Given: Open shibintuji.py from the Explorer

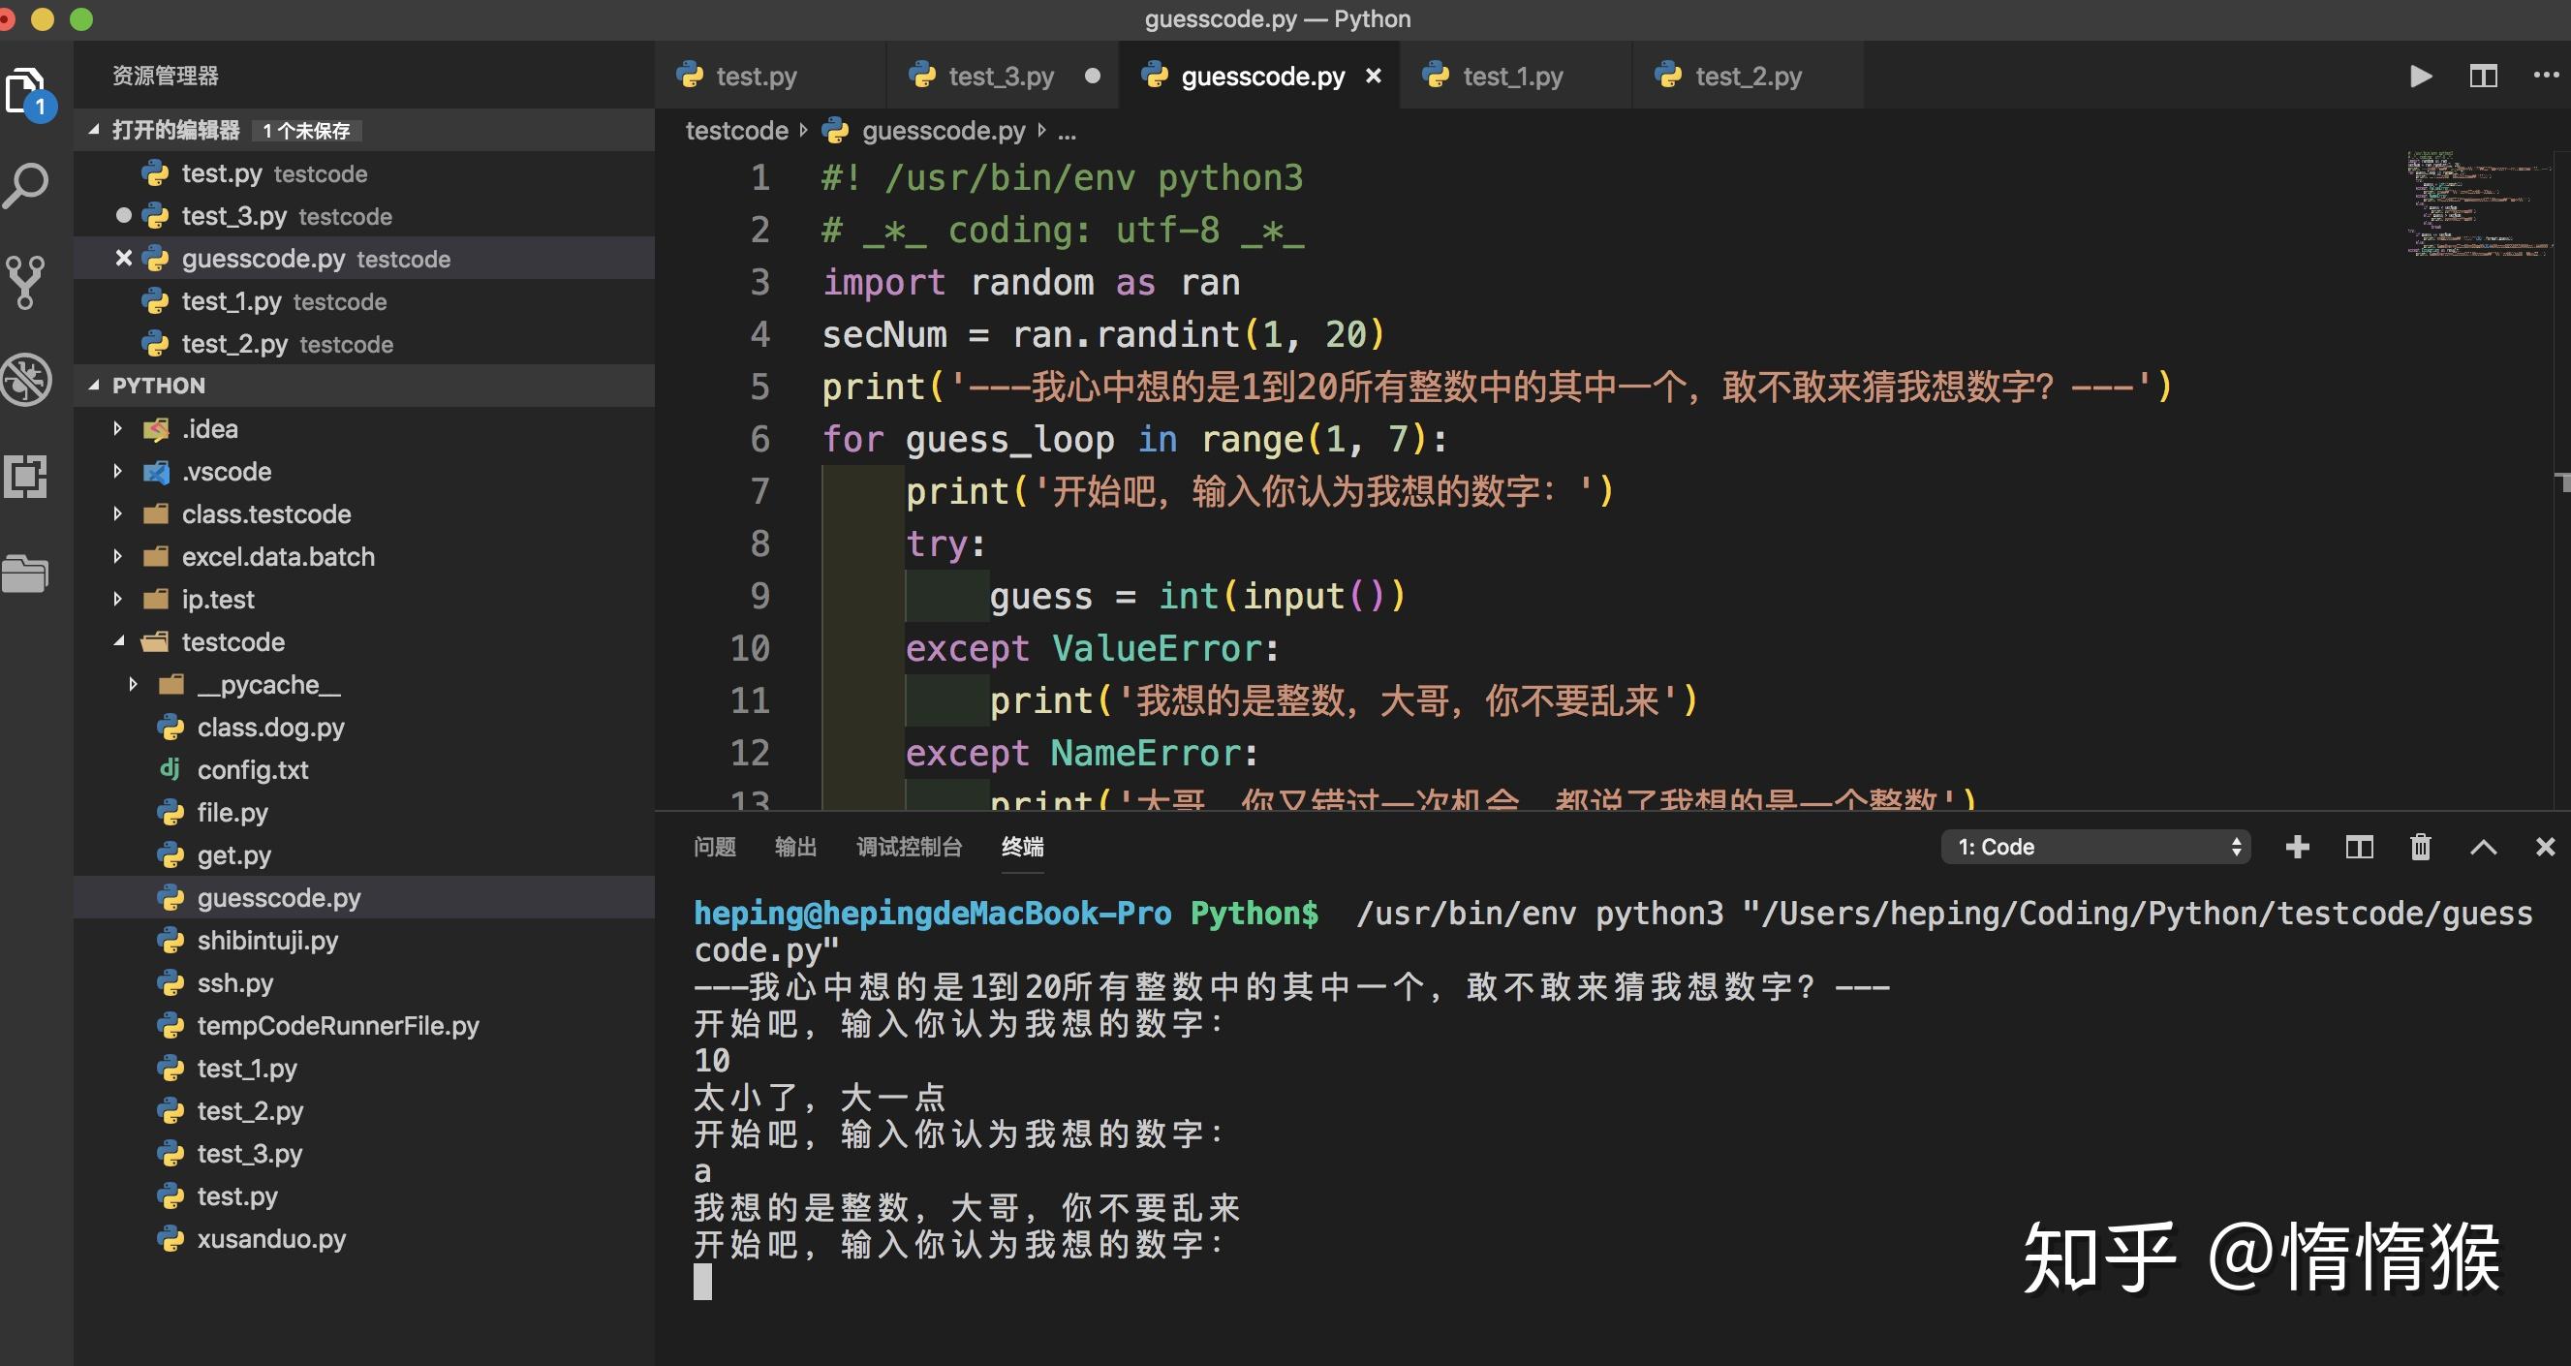Looking at the screenshot, I should [267, 940].
